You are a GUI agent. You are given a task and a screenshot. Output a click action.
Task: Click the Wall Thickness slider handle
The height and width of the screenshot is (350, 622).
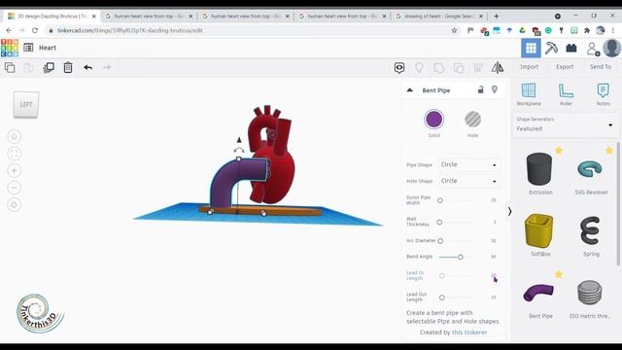point(439,223)
